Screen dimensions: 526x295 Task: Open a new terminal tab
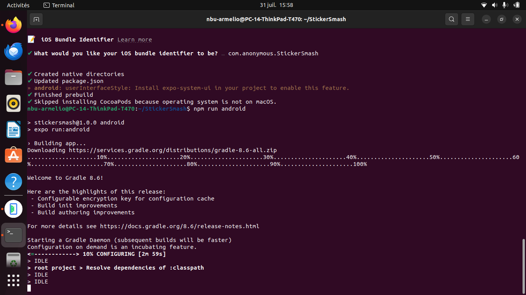(36, 19)
